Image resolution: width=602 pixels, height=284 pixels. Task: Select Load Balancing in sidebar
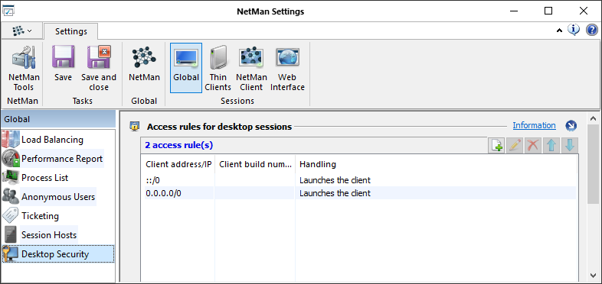pos(52,139)
